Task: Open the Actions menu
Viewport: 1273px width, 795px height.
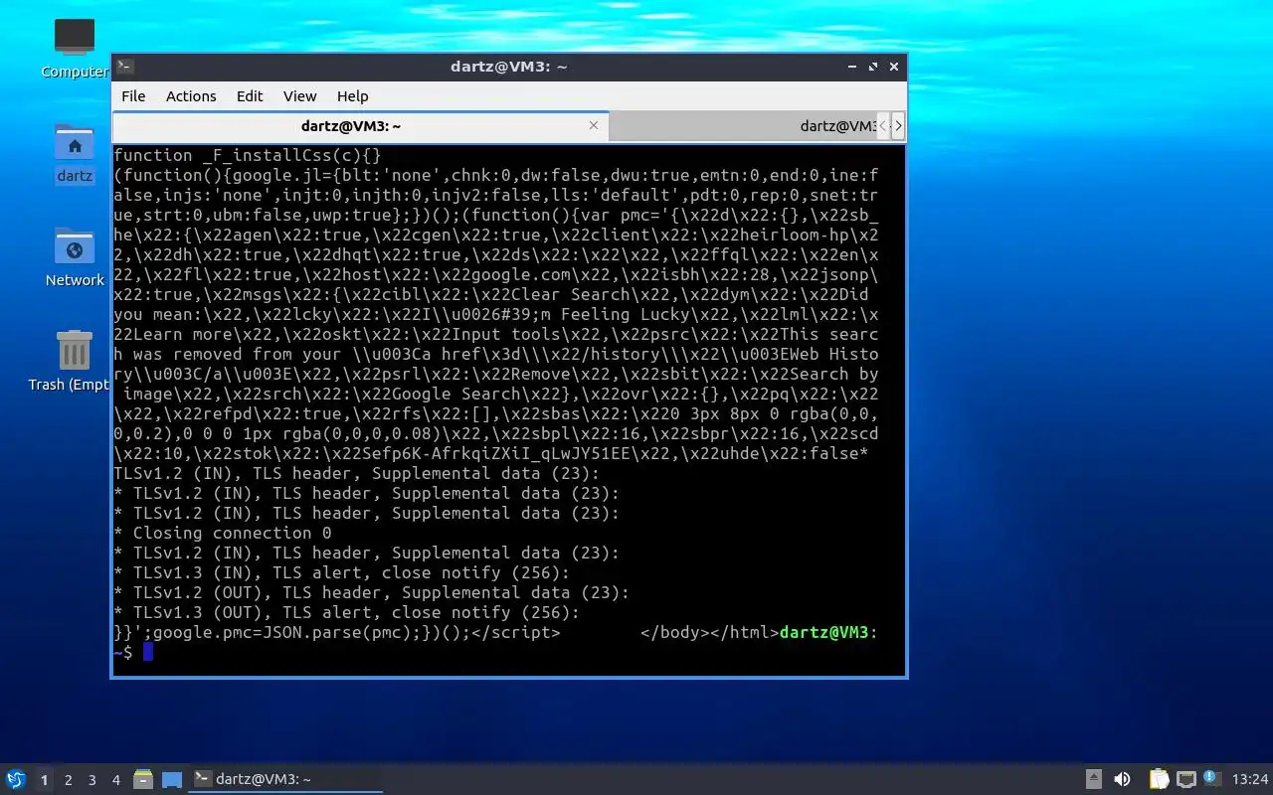Action: [x=191, y=96]
